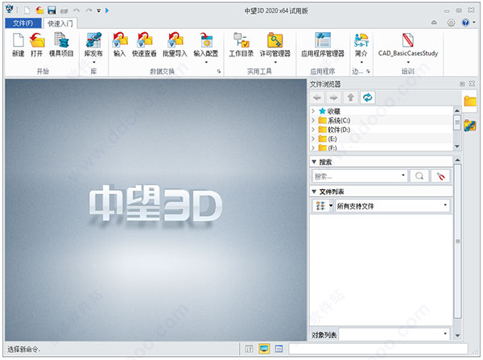Open the Application Manager (应用程序管理器)
The width and height of the screenshot is (483, 360).
point(323,41)
